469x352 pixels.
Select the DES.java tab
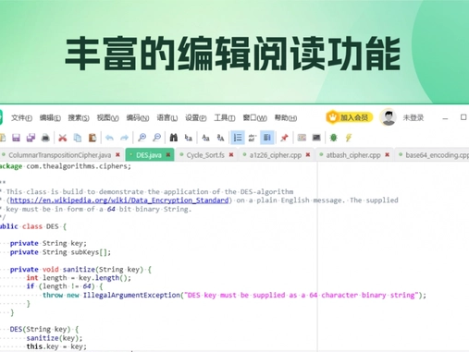coord(149,155)
